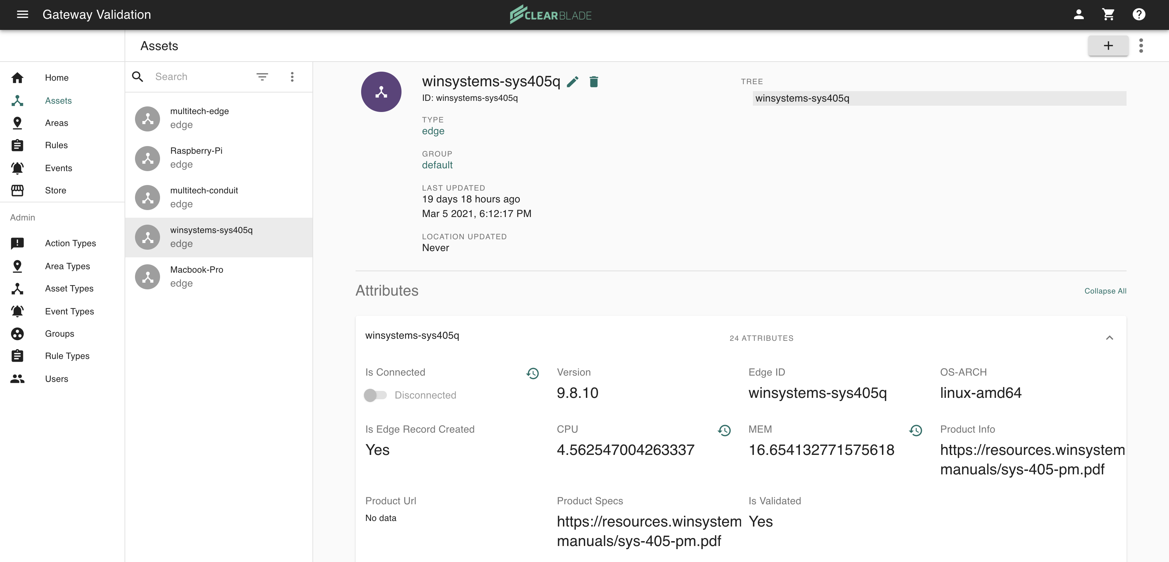Screen dimensions: 1169x562
Task: Open the help question mark icon
Action: point(1139,15)
